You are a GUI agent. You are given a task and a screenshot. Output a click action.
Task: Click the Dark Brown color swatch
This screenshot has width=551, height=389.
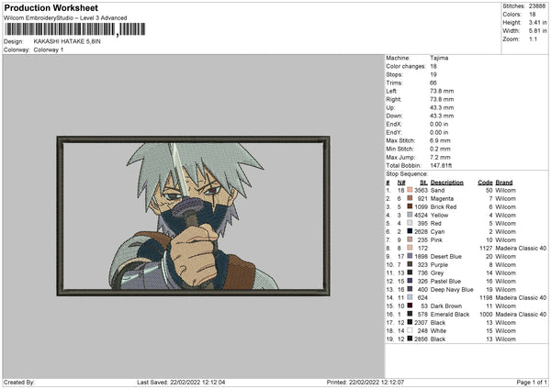410,306
